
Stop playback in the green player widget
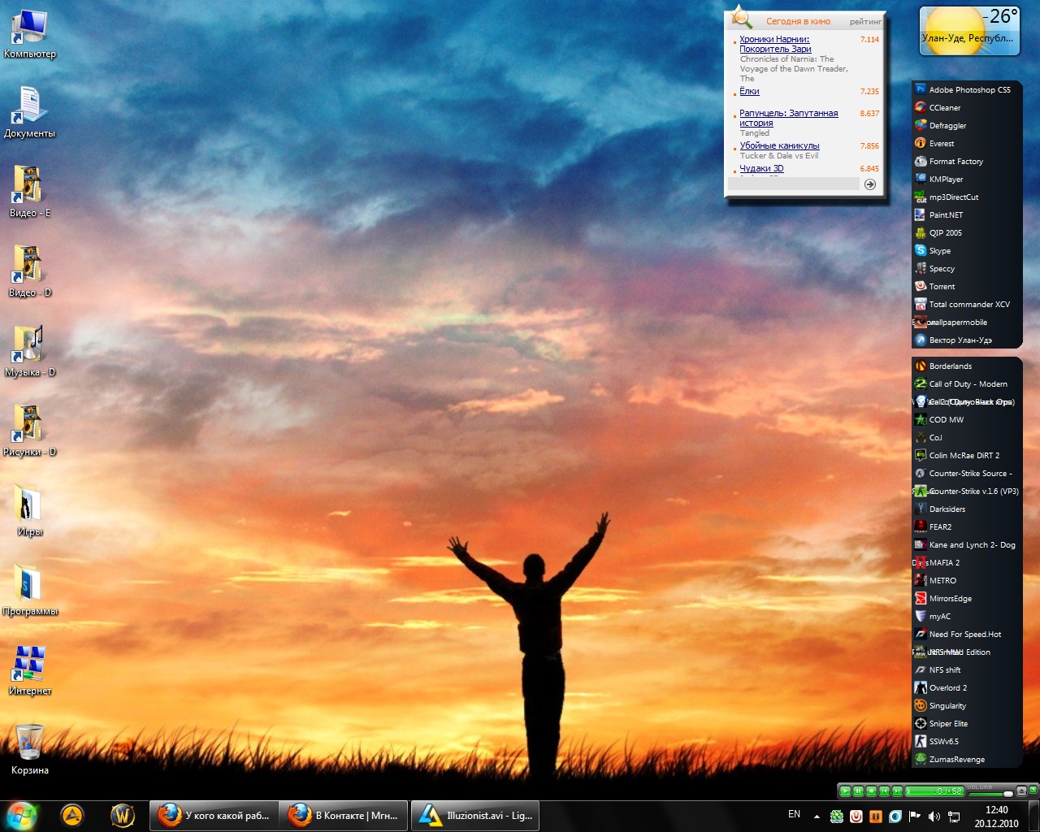[x=871, y=791]
